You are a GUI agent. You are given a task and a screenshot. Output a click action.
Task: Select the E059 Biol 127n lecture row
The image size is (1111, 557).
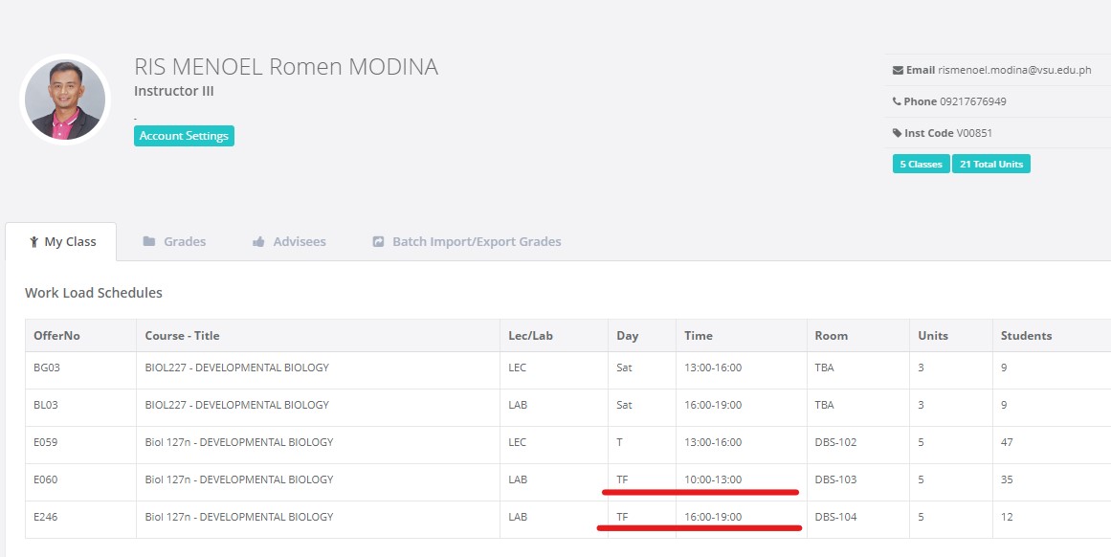(x=238, y=442)
